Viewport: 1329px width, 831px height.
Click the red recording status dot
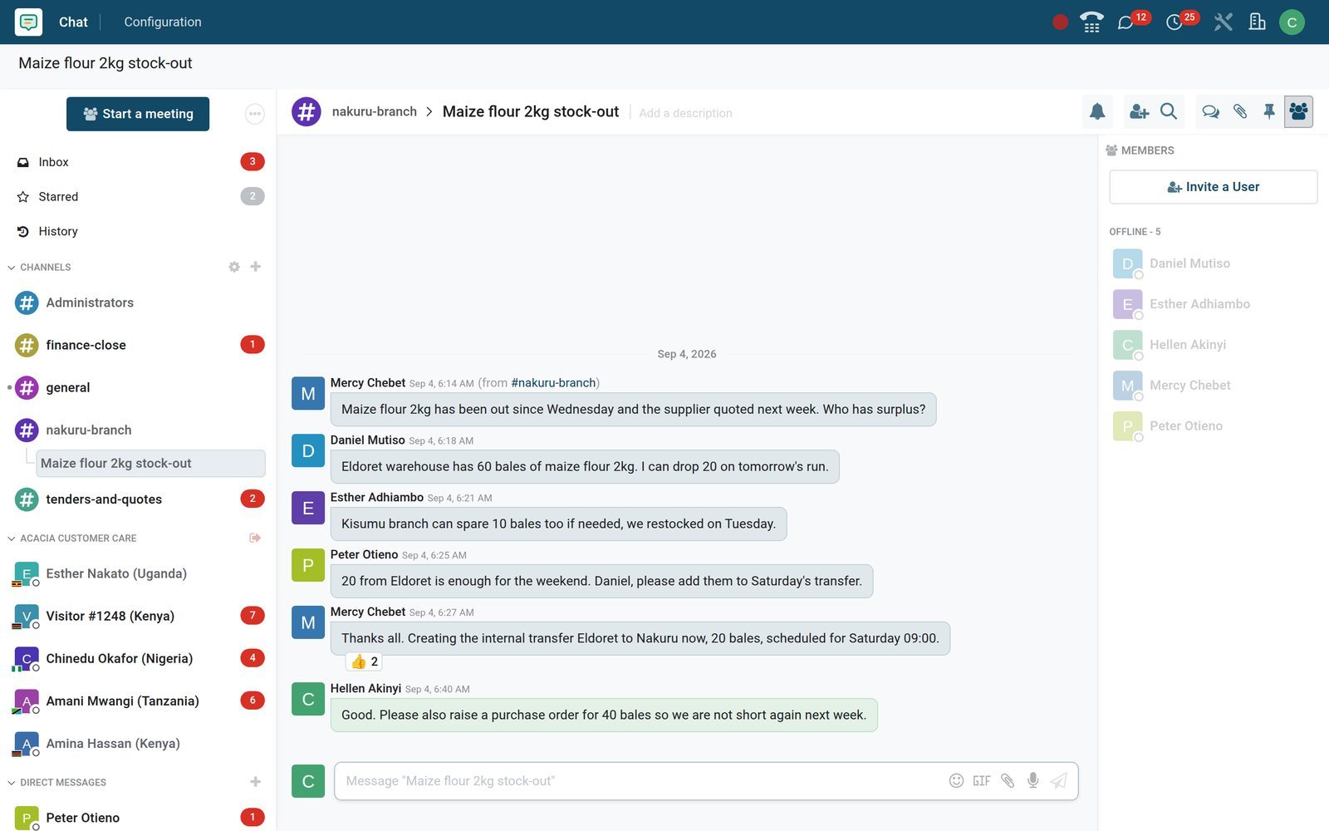tap(1060, 22)
